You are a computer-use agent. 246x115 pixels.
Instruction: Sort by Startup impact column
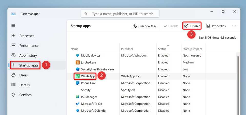click(x=192, y=49)
